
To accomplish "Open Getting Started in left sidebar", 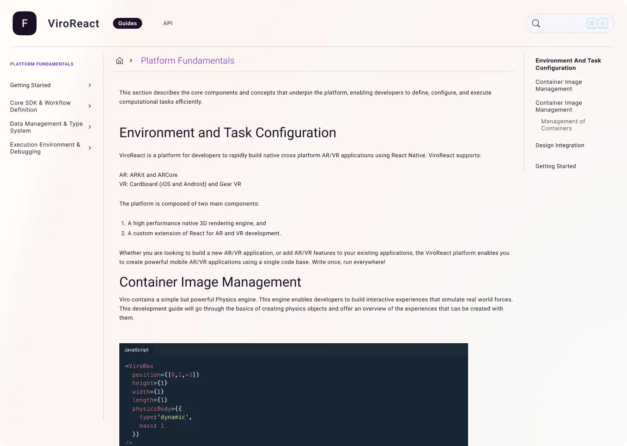I will (x=30, y=85).
